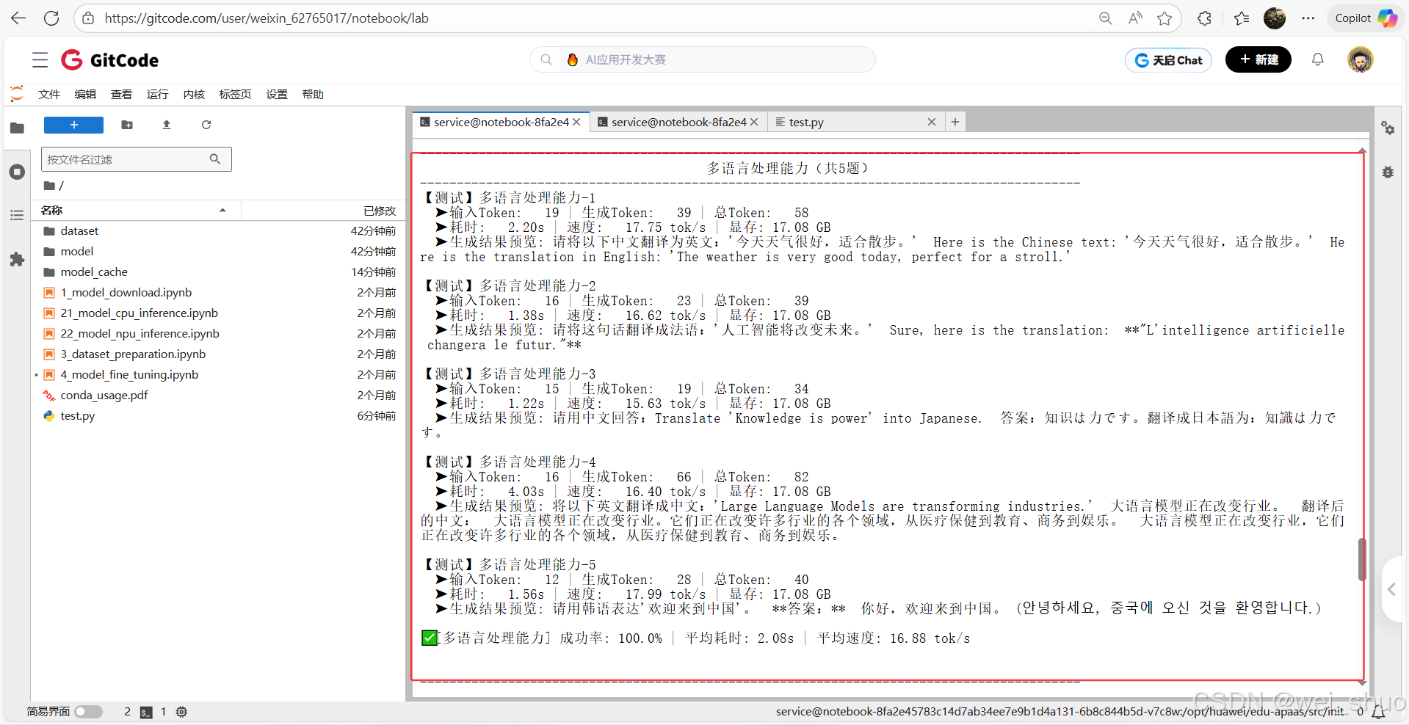This screenshot has height=725, width=1409.
Task: Open the table of contents panel
Action: point(17,215)
